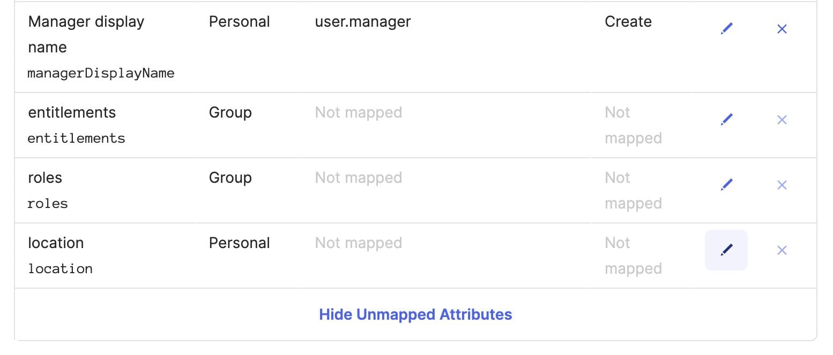Image resolution: width=833 pixels, height=355 pixels.
Task: Click Not mapped source value for entitlements
Action: click(359, 113)
